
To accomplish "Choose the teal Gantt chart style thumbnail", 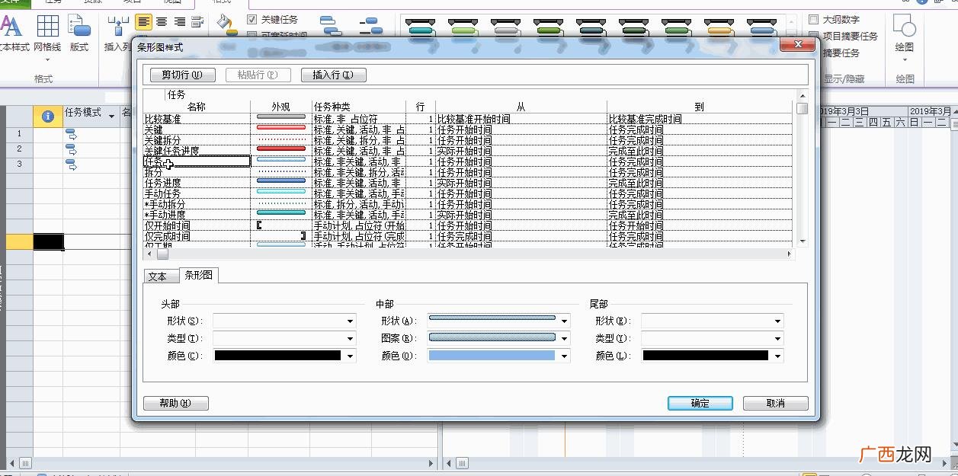I will pyautogui.click(x=420, y=28).
